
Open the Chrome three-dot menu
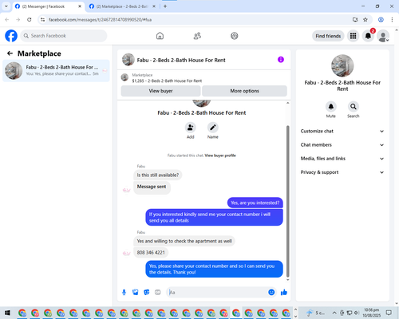(x=392, y=20)
